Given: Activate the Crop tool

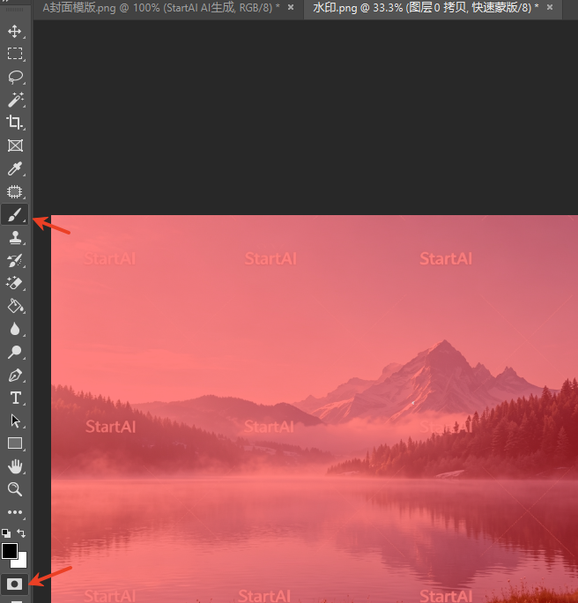Looking at the screenshot, I should click(x=15, y=123).
